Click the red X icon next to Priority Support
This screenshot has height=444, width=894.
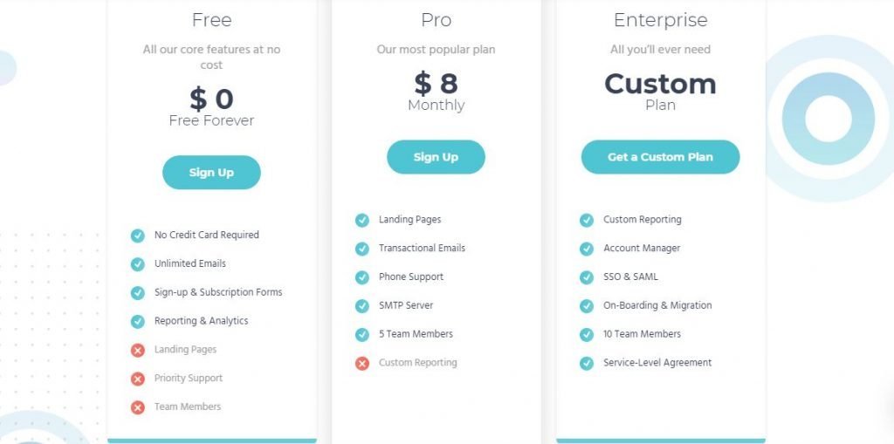tap(138, 379)
